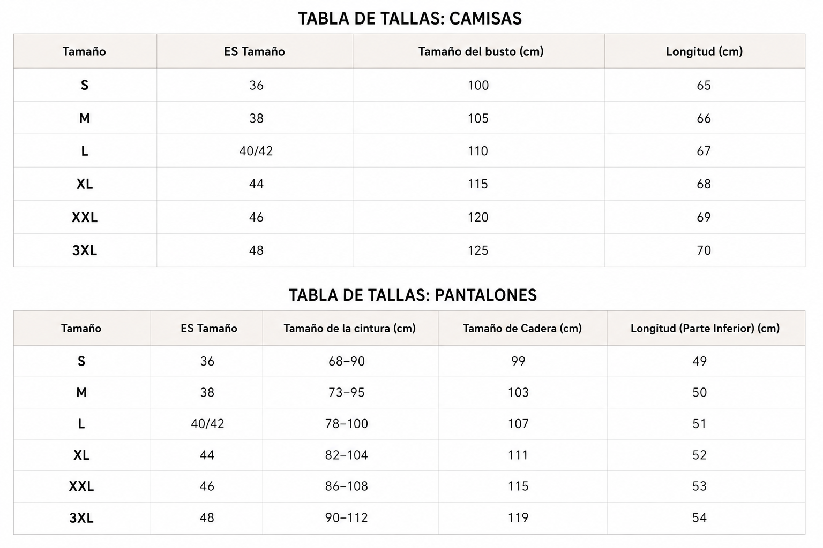Screen dimensions: 823x548
Task: Click the bust size value 110
Action: (478, 151)
